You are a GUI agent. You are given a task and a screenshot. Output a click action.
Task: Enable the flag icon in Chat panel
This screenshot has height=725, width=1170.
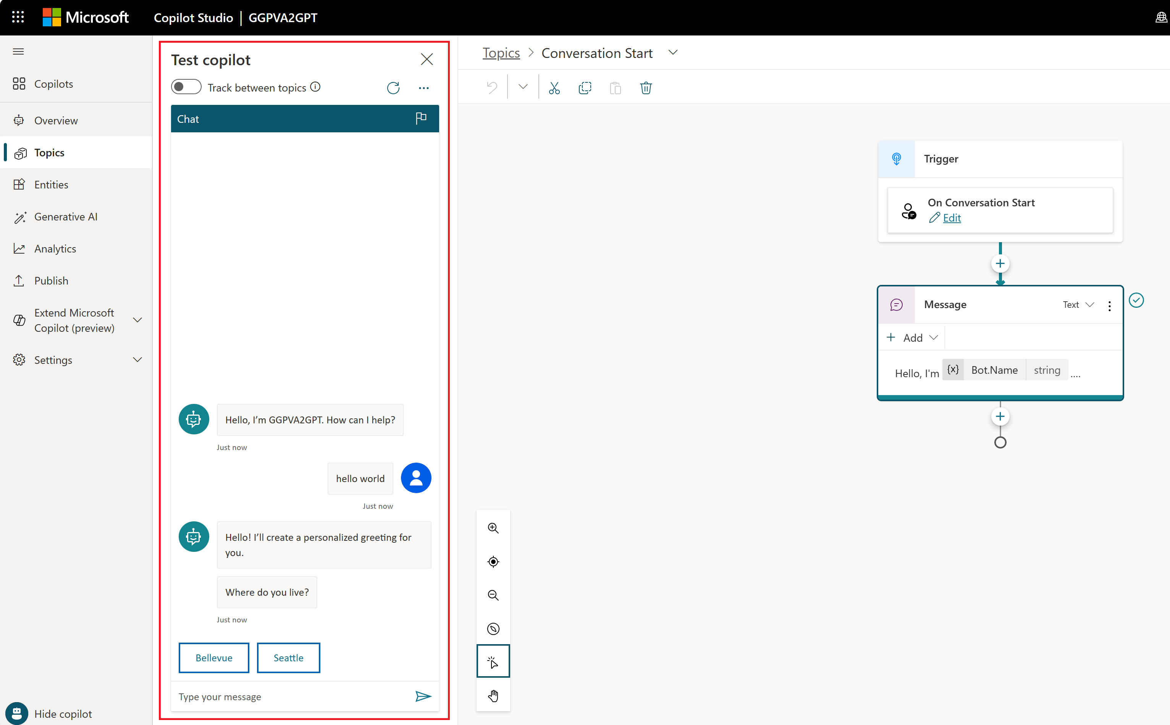[x=422, y=118]
